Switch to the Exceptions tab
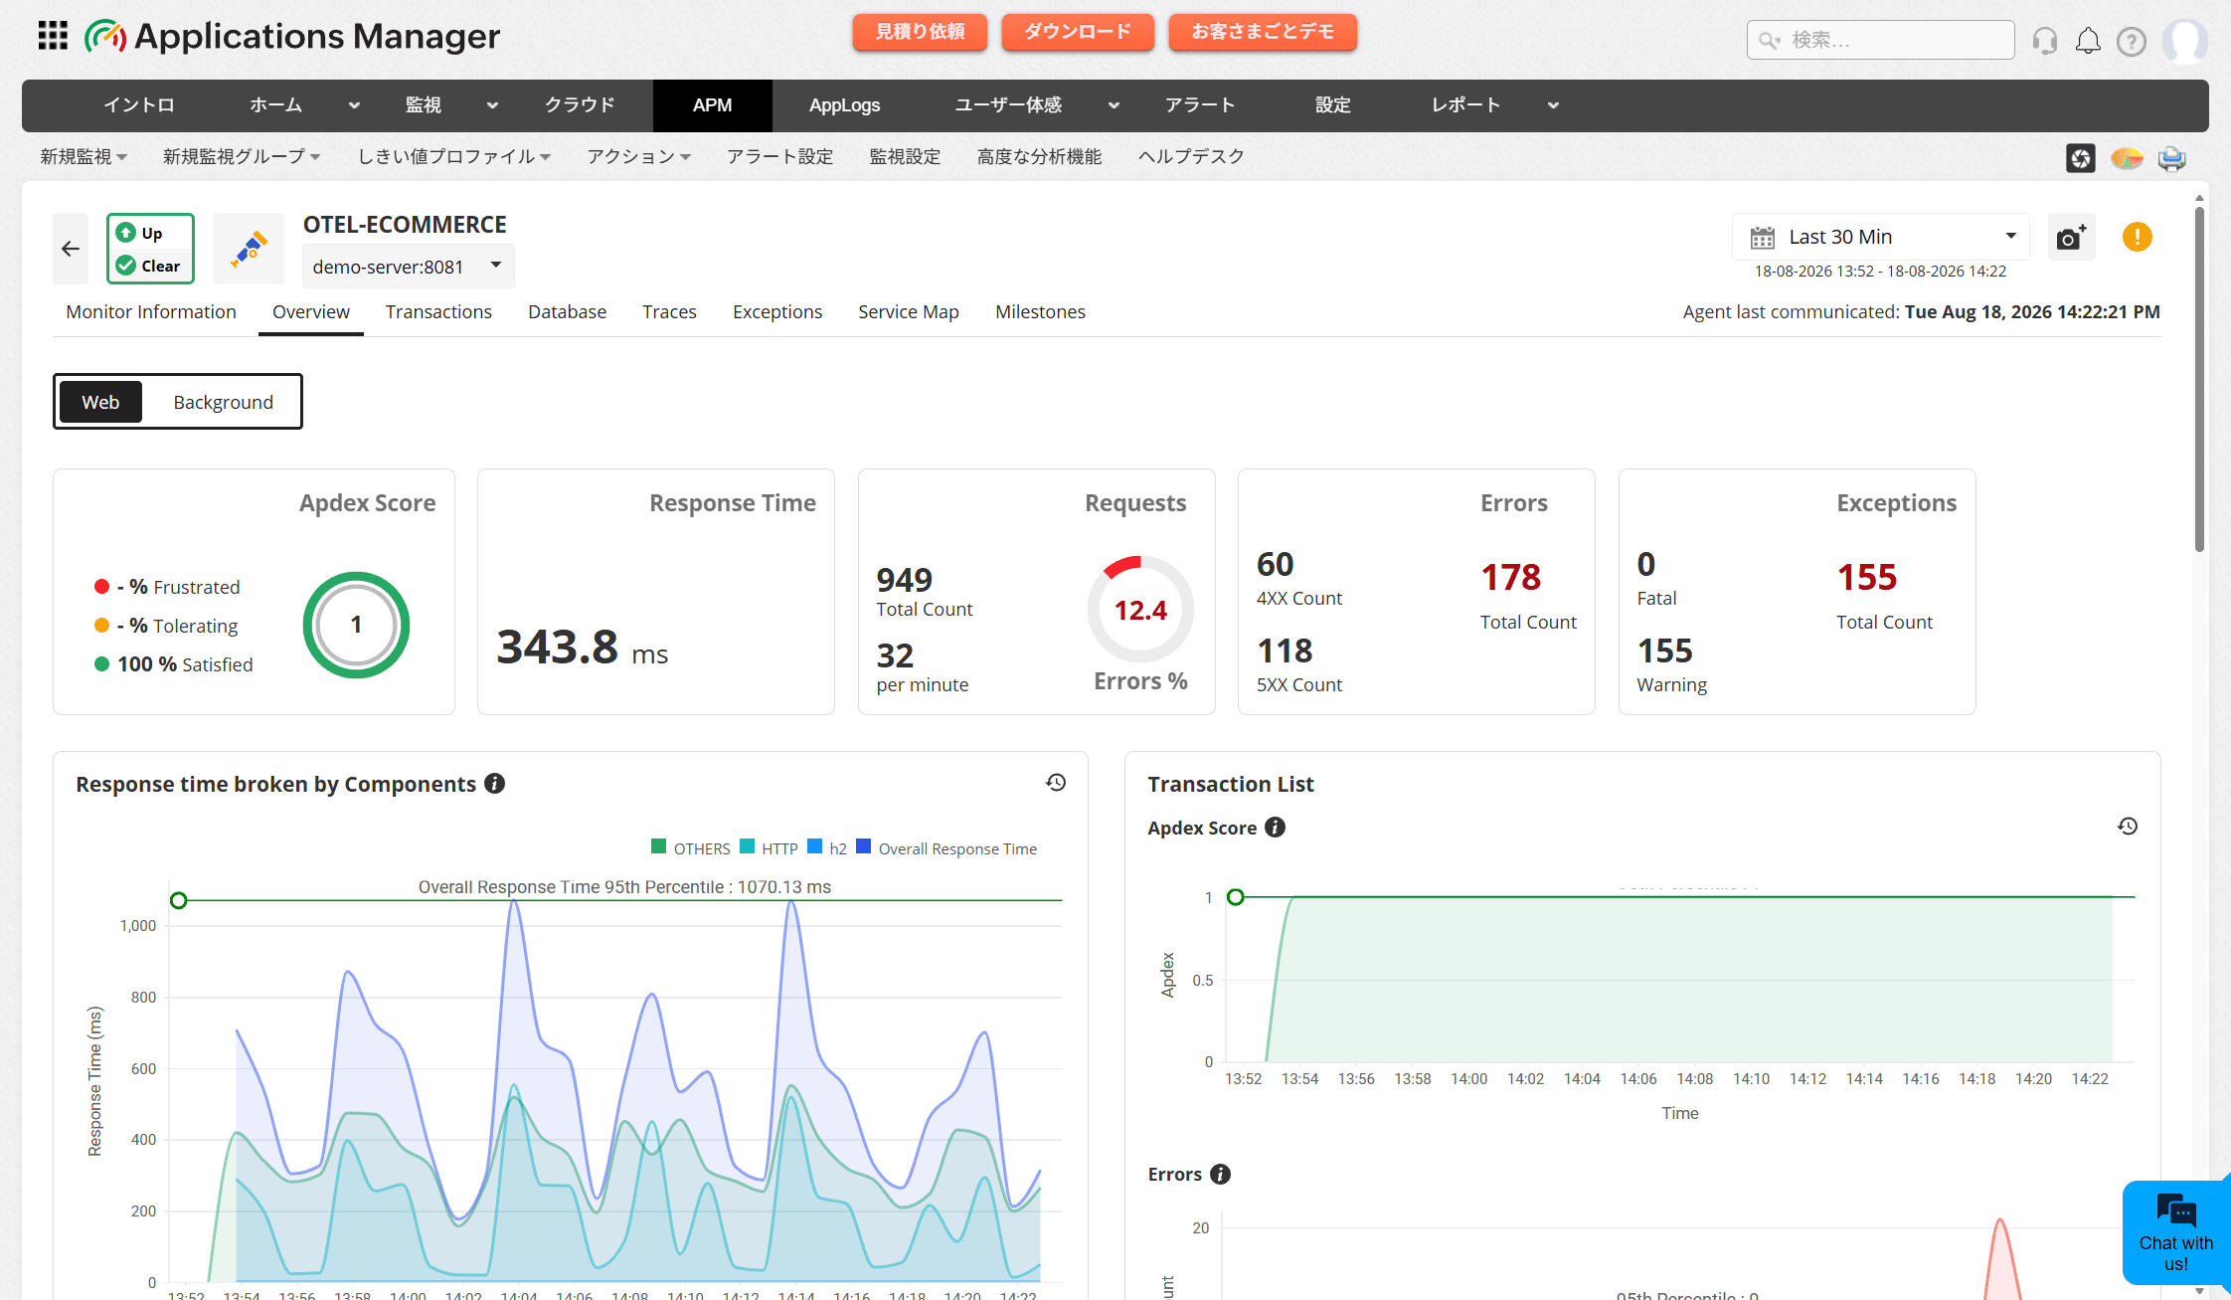 tap(777, 312)
